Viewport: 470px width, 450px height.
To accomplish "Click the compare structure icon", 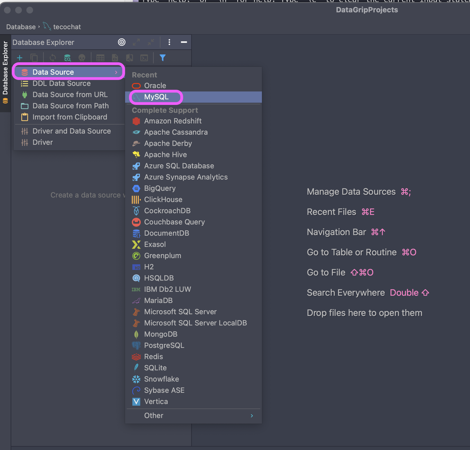I will pos(130,58).
